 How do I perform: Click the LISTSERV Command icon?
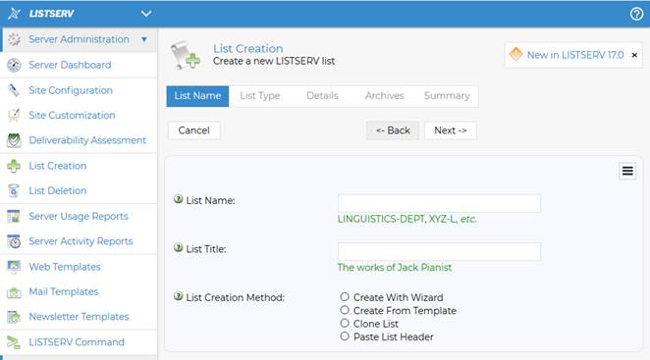14,342
